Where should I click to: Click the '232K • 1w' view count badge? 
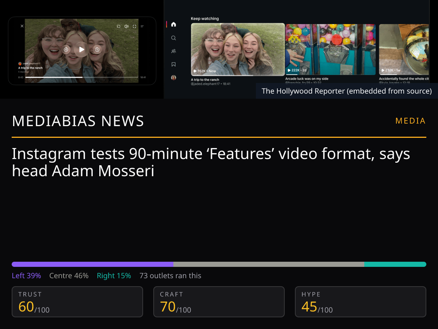point(391,70)
